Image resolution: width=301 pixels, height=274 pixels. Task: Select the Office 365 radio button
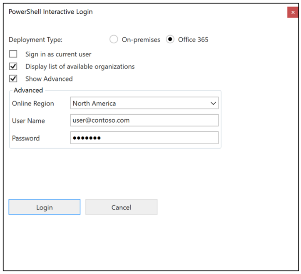(x=170, y=39)
